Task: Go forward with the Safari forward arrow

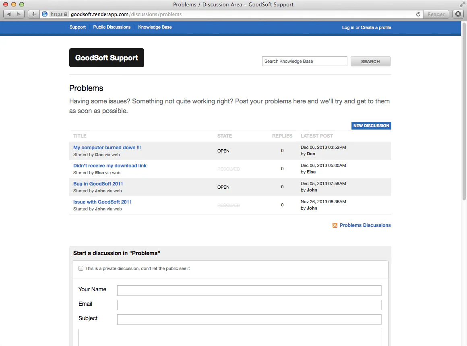Action: (19, 14)
